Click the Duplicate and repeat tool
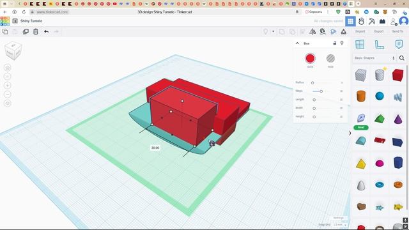 coord(26,31)
